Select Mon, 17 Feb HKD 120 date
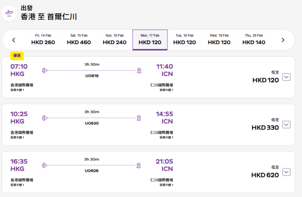Viewport: 302px width, 197px height. (x=150, y=40)
